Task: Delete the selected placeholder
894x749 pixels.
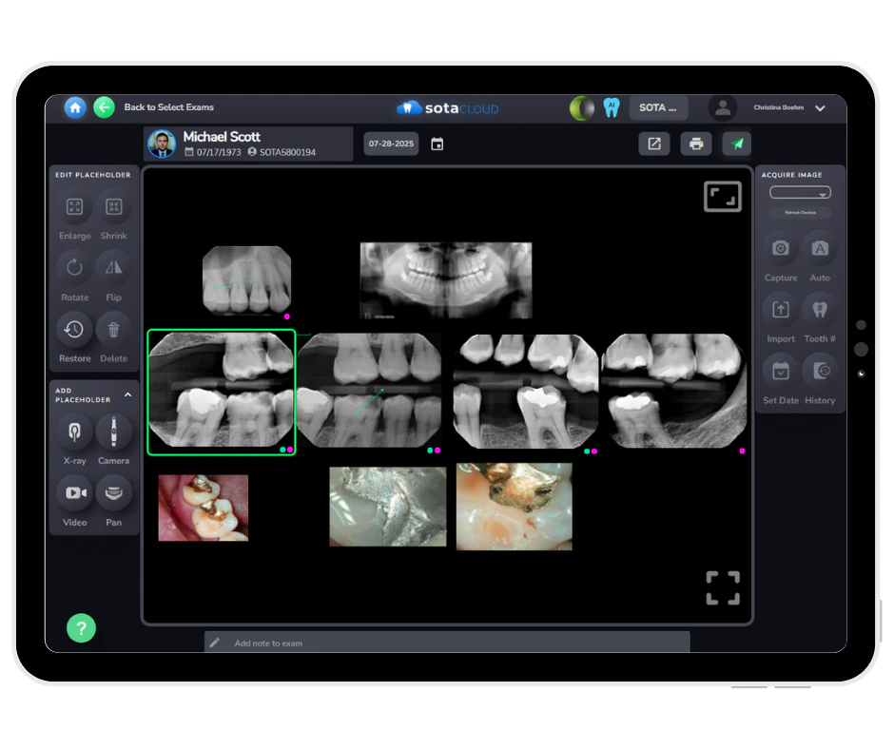Action: tap(113, 330)
